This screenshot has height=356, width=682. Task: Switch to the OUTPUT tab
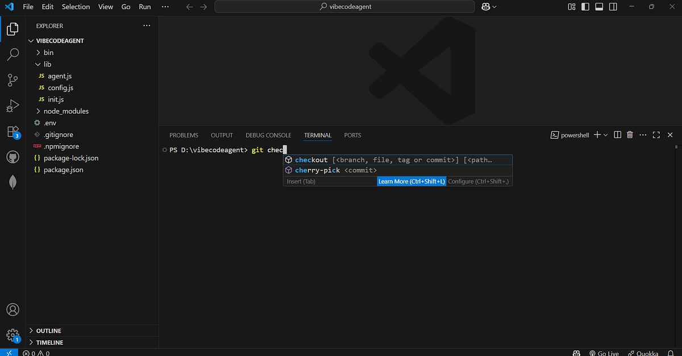[222, 135]
